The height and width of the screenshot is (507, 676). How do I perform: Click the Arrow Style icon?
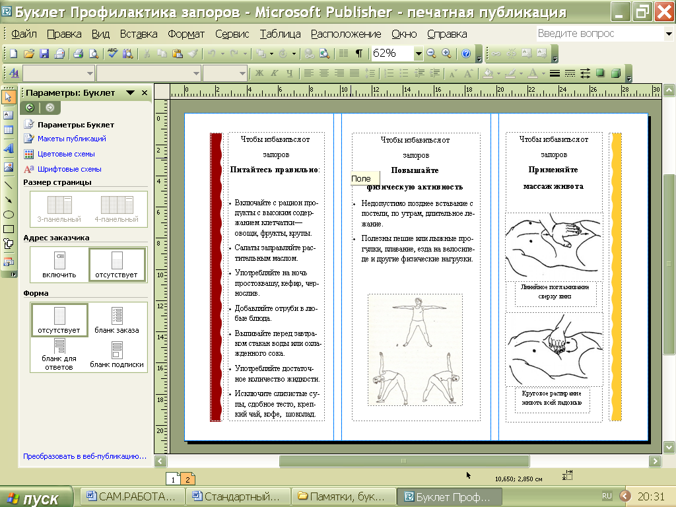click(x=585, y=73)
